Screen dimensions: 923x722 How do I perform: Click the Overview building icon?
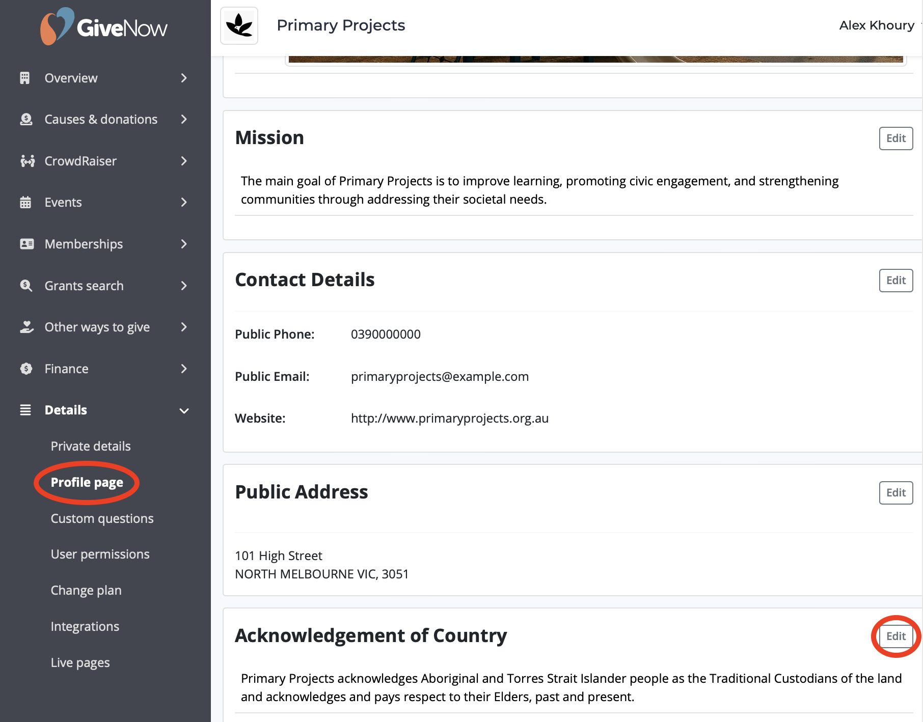click(x=25, y=78)
